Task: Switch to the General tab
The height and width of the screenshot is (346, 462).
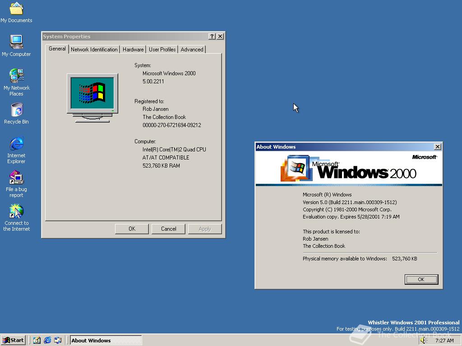Action: [x=57, y=49]
